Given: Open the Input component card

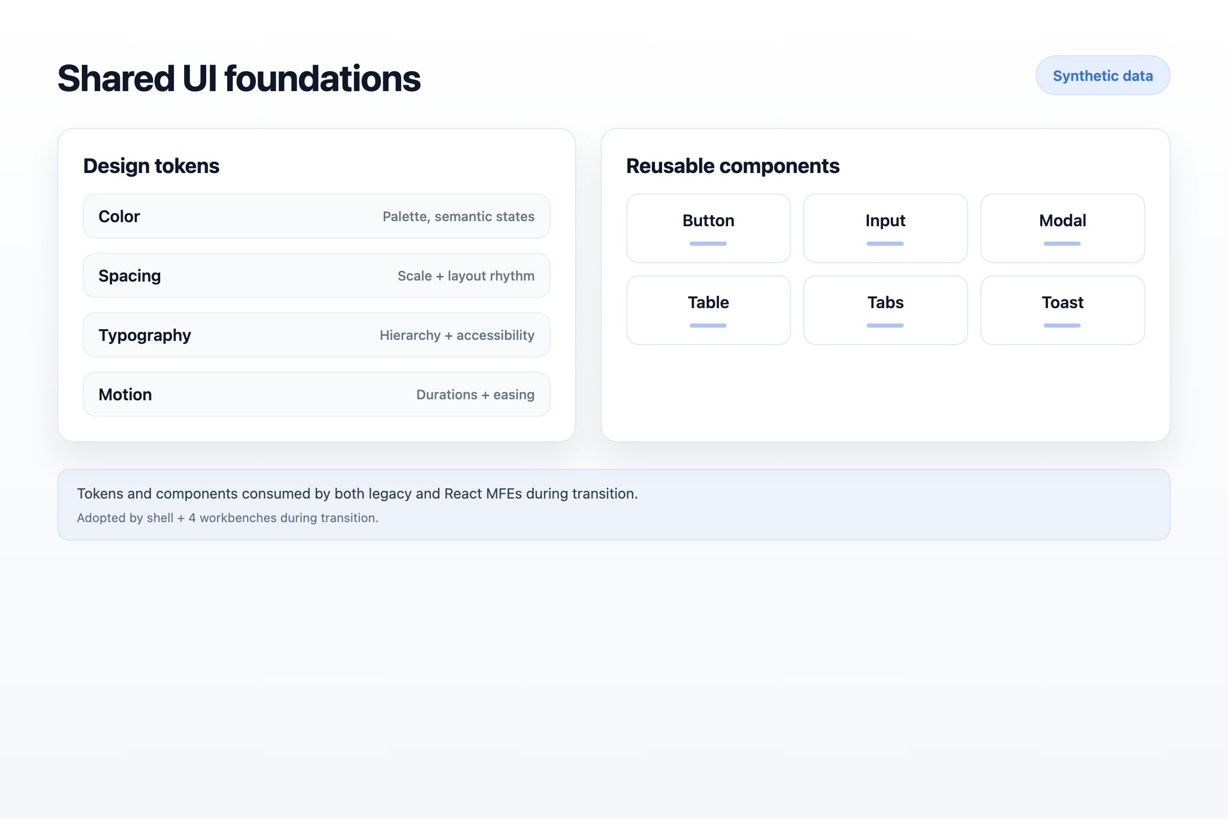Looking at the screenshot, I should (x=885, y=228).
